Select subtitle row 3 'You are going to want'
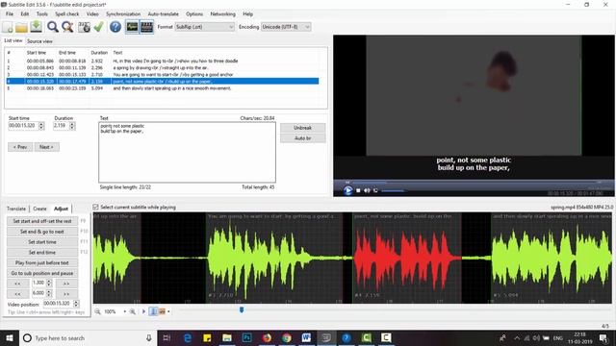The image size is (616, 346). click(163, 75)
